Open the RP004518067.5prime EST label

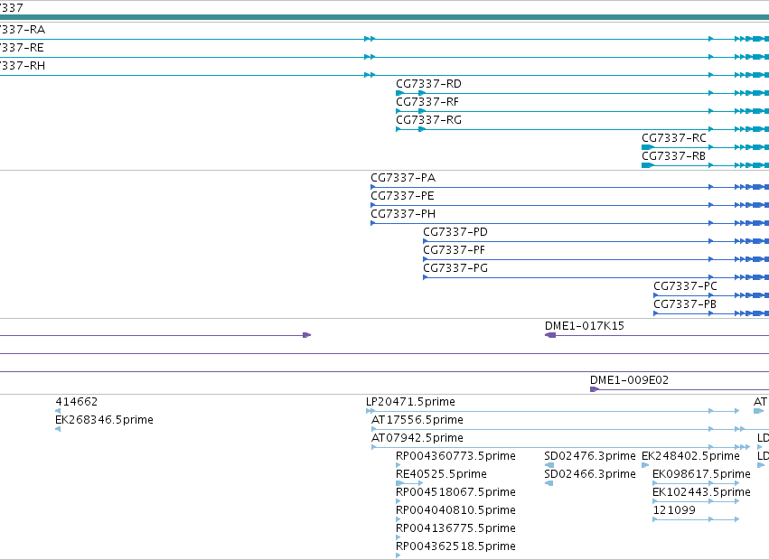(x=455, y=492)
